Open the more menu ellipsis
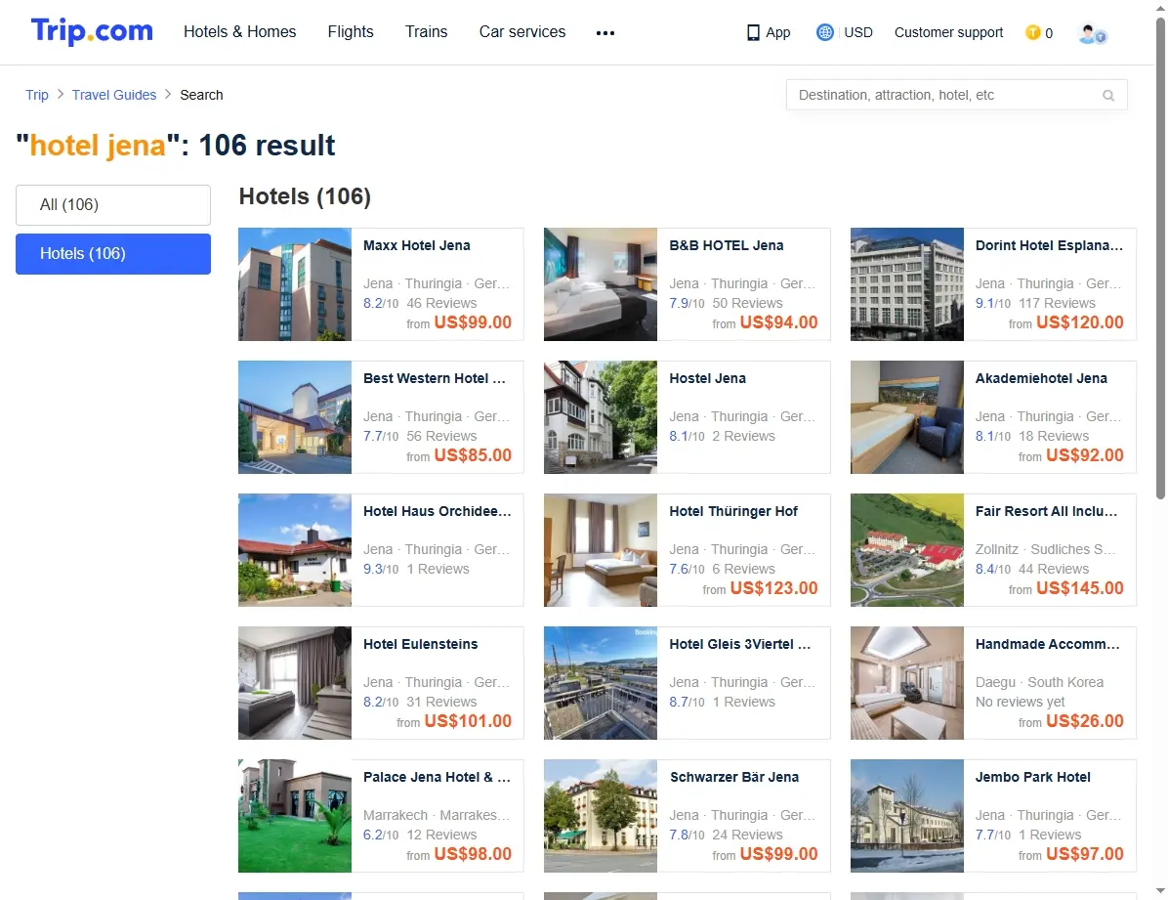The height and width of the screenshot is (900, 1168). 605,33
